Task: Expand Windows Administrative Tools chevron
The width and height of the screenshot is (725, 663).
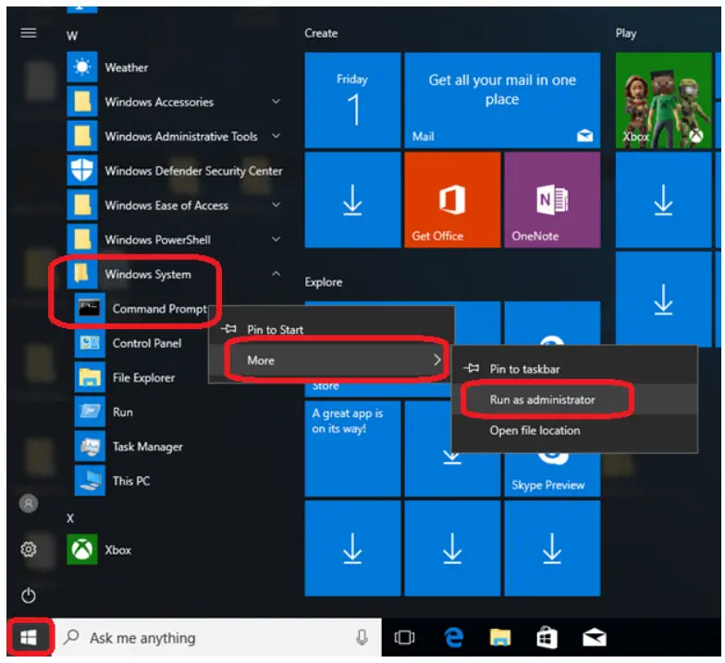Action: 276,135
